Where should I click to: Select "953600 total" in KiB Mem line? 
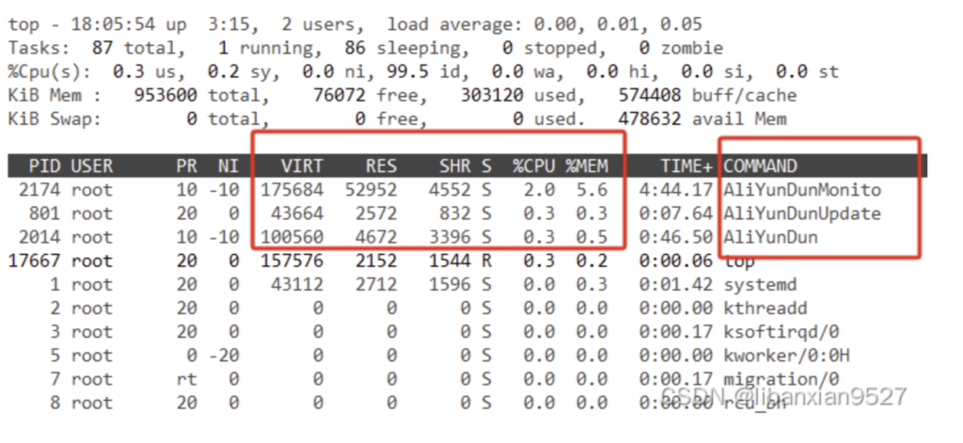197,95
